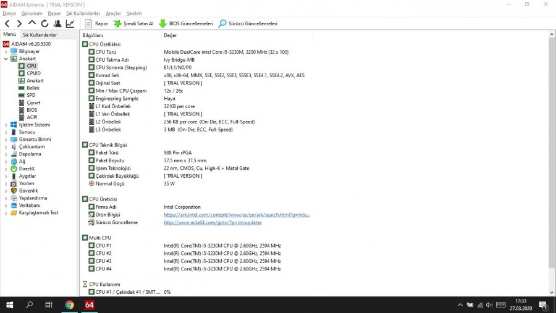Click the Veritabanı database icon in tree

(x=14, y=206)
